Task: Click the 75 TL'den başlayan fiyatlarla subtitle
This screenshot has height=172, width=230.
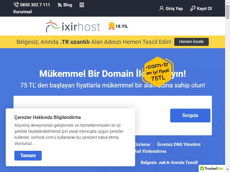Action: click(x=112, y=85)
